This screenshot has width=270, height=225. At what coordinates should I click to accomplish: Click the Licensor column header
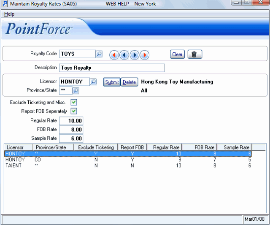click(19, 147)
